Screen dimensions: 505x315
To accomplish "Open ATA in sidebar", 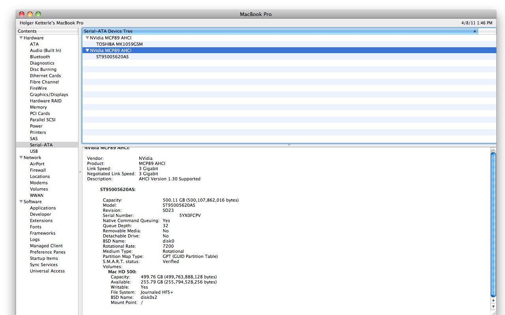I will click(x=34, y=44).
